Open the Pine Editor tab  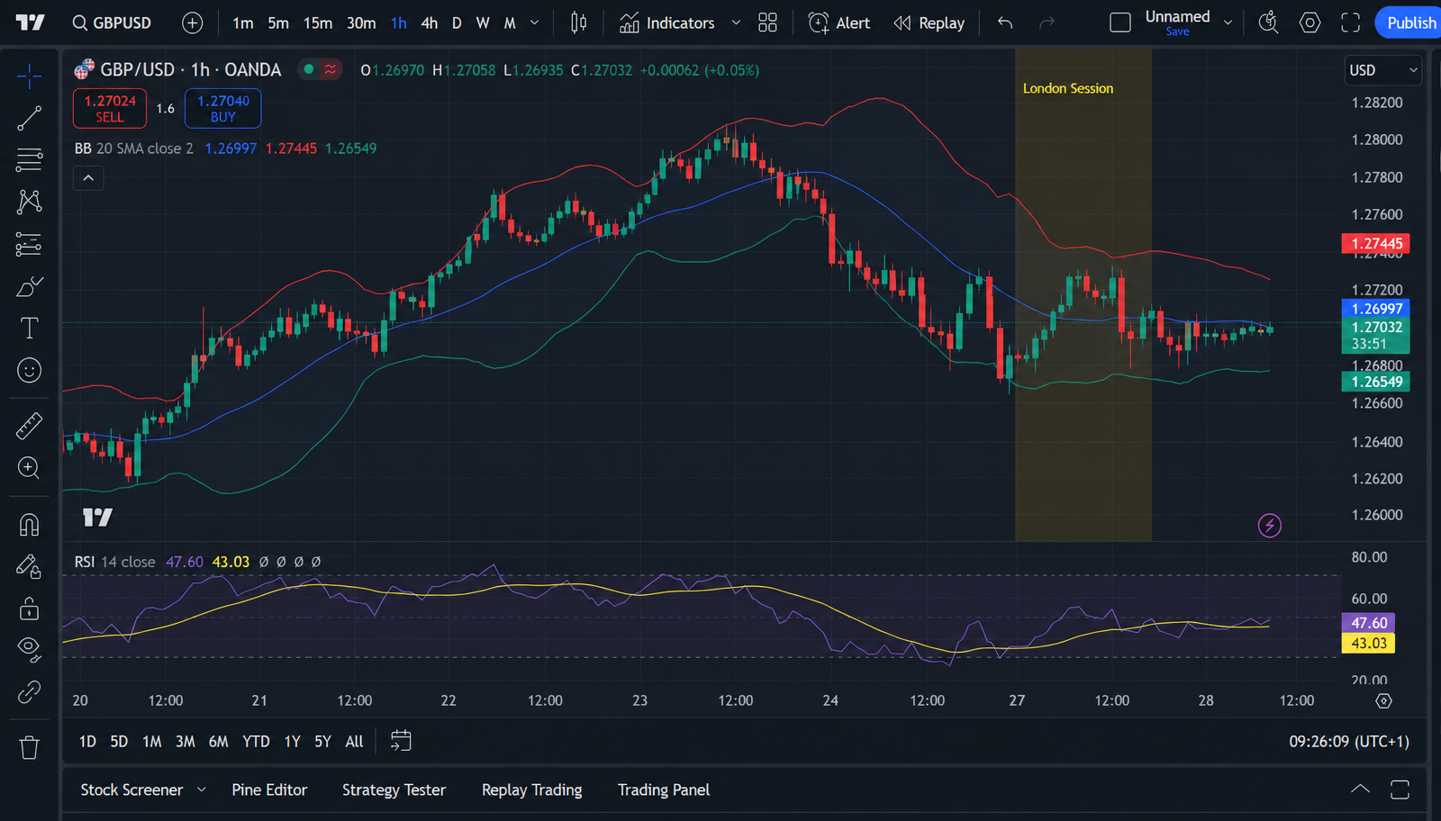269,789
